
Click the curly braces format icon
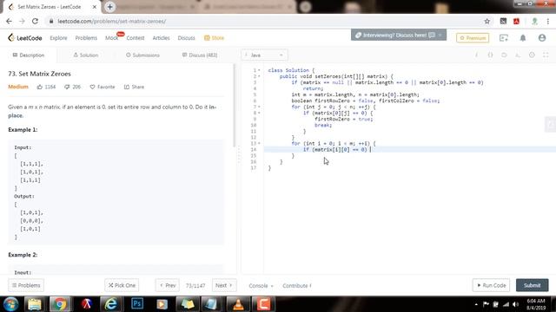click(490, 55)
